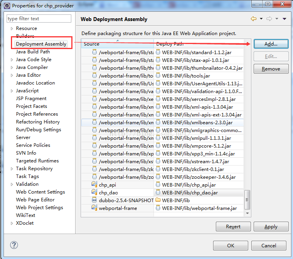Expand the Java Code Style node
Image resolution: width=293 pixels, height=259 pixels.
(x=12, y=60)
